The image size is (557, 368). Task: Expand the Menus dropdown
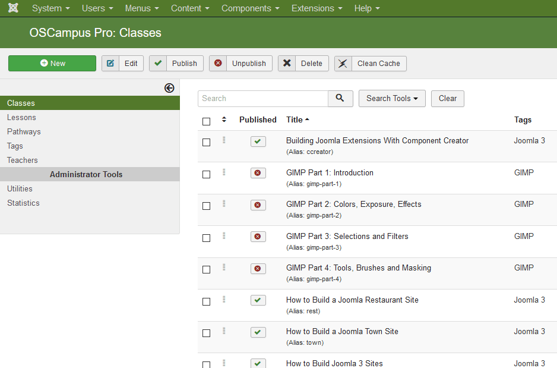point(142,8)
